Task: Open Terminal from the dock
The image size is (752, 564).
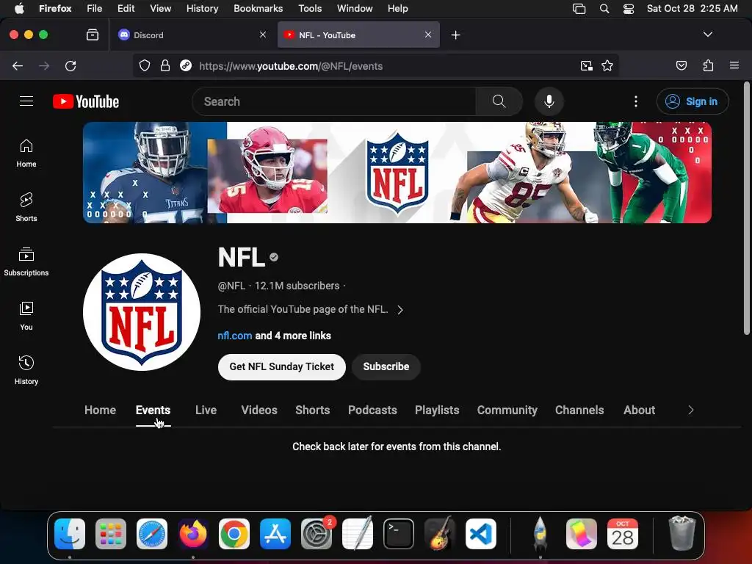Action: click(399, 534)
